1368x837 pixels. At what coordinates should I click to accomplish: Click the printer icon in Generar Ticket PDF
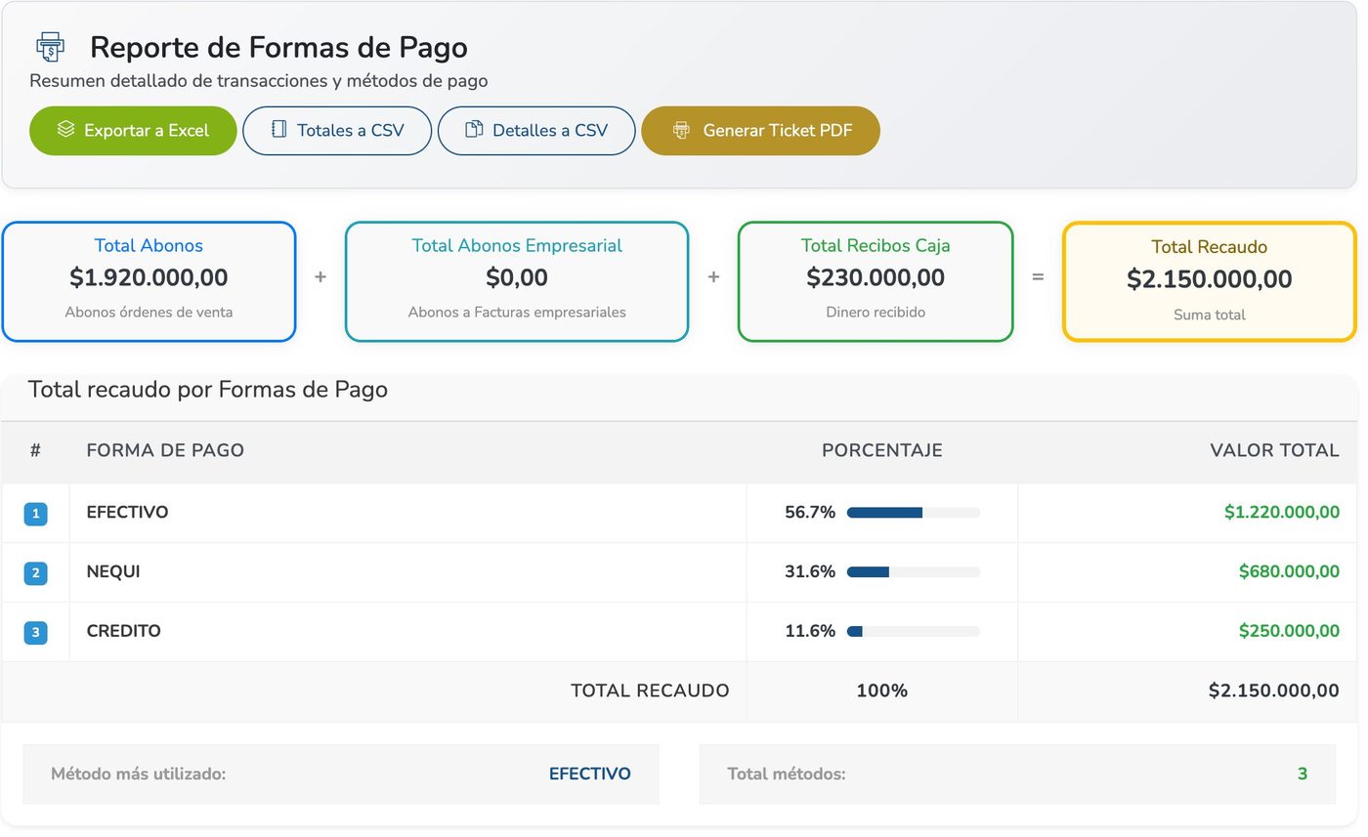[x=681, y=130]
